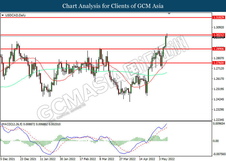Click the -0.007565 MACD scale value
Screen dimensions: 226x161
pyautogui.click(x=219, y=154)
